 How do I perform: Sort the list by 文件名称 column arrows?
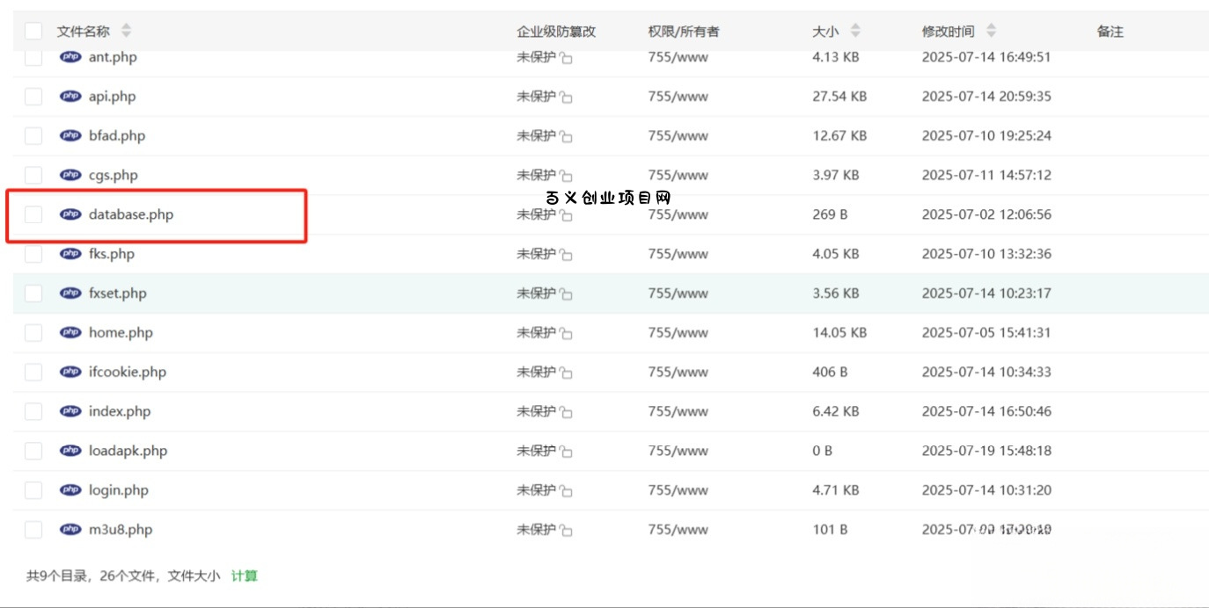126,32
